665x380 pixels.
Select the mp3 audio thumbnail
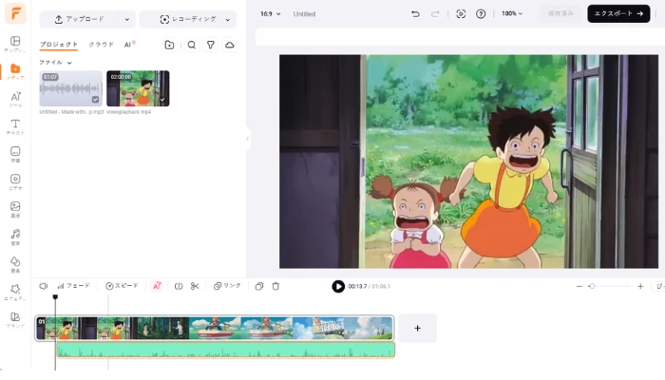[71, 88]
